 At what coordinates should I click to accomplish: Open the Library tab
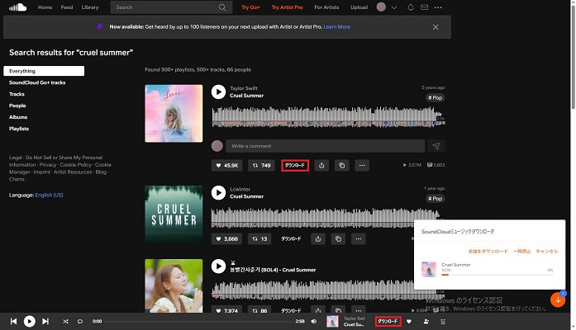(90, 7)
